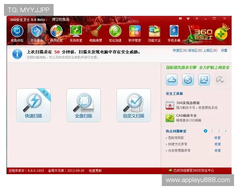This screenshot has width=238, height=190.
Task: Select the 任务管理器异常 issue text
Action: click(179, 150)
